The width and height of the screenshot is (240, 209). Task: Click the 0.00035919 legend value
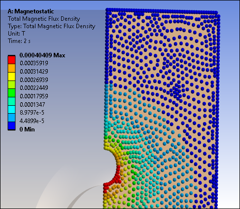(34, 63)
